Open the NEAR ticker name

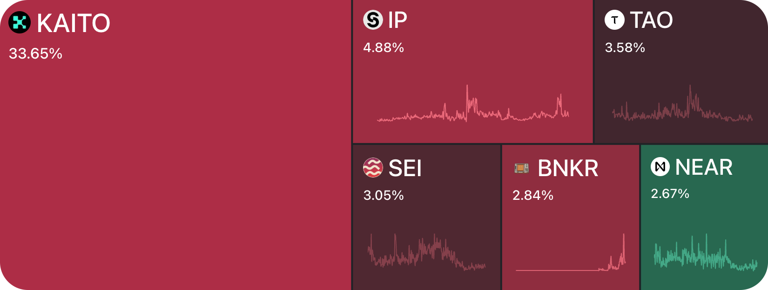[704, 167]
